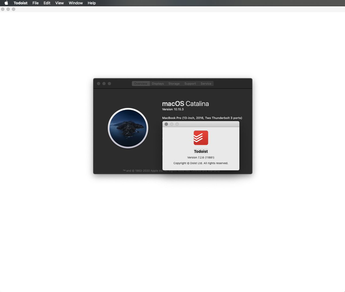The width and height of the screenshot is (345, 292).
Task: Click the Copyright Doist Ltd. text
Action: click(201, 163)
